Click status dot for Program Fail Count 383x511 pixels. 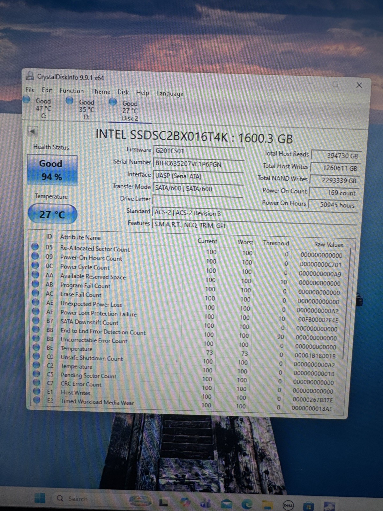36,284
